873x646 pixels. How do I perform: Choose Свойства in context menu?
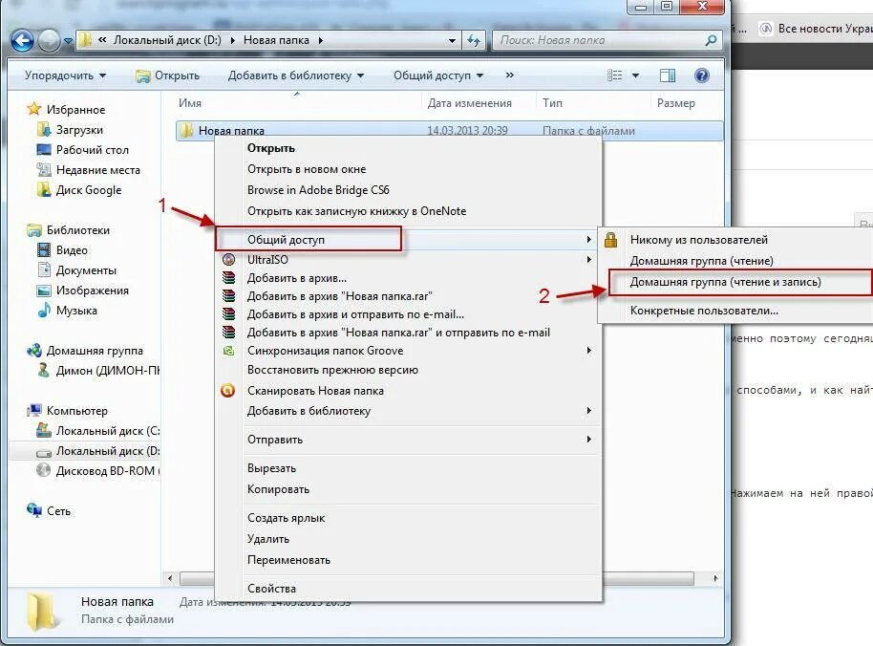[x=271, y=588]
